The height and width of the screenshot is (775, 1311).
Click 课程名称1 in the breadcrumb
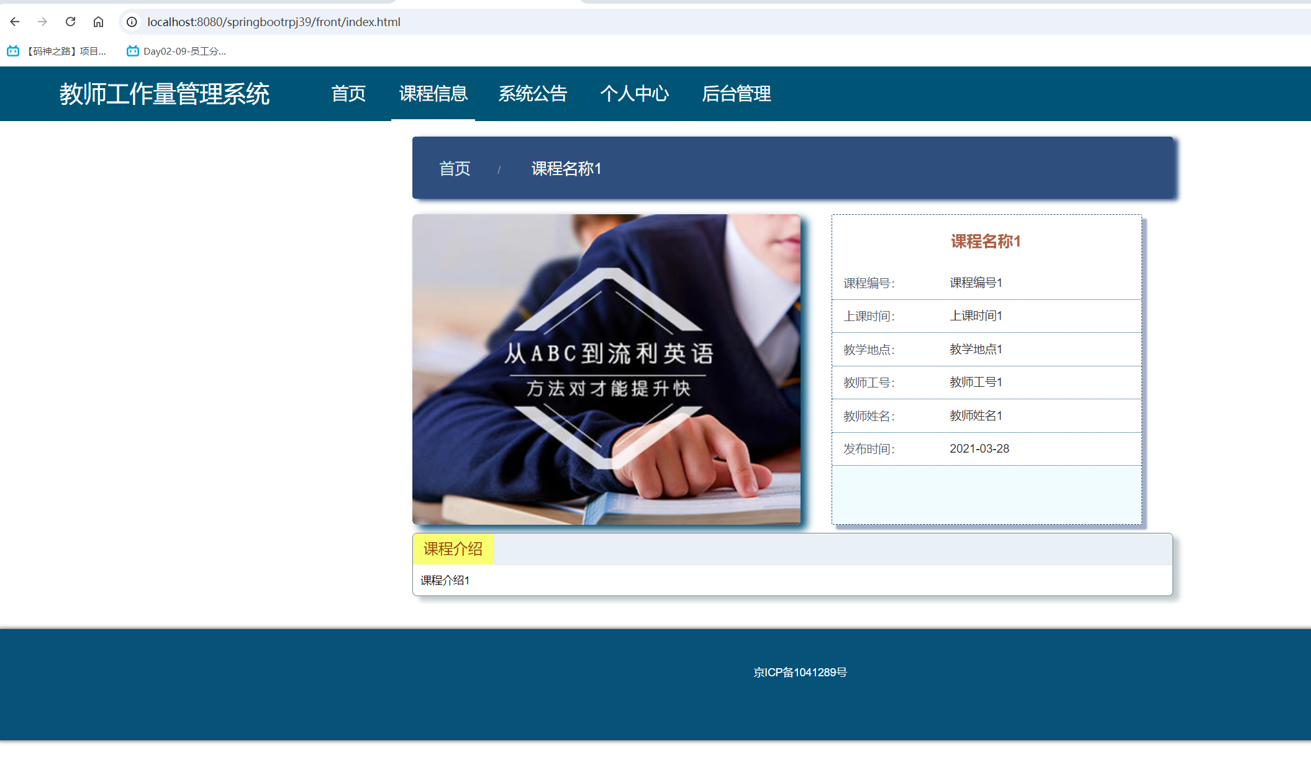[x=566, y=168]
